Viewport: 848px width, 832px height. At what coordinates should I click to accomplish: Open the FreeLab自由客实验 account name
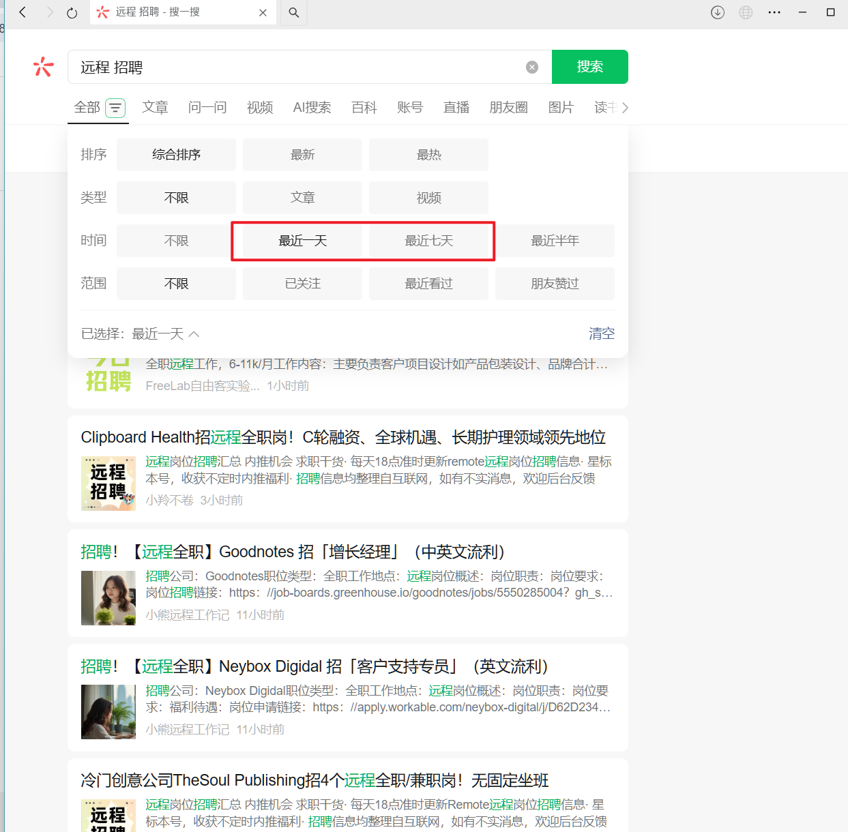point(203,386)
